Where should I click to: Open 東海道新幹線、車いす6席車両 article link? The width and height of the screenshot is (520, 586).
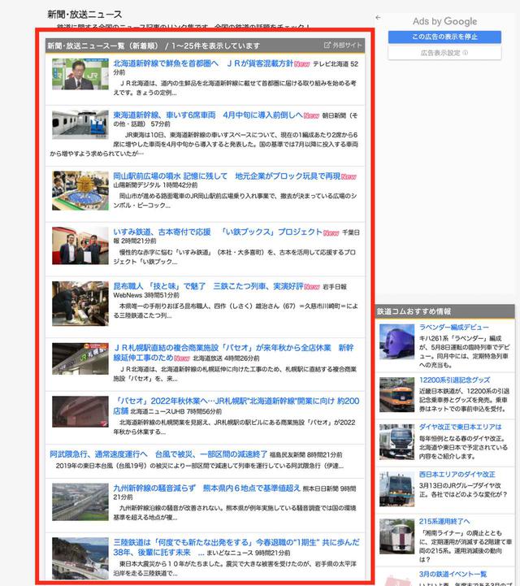pos(208,115)
